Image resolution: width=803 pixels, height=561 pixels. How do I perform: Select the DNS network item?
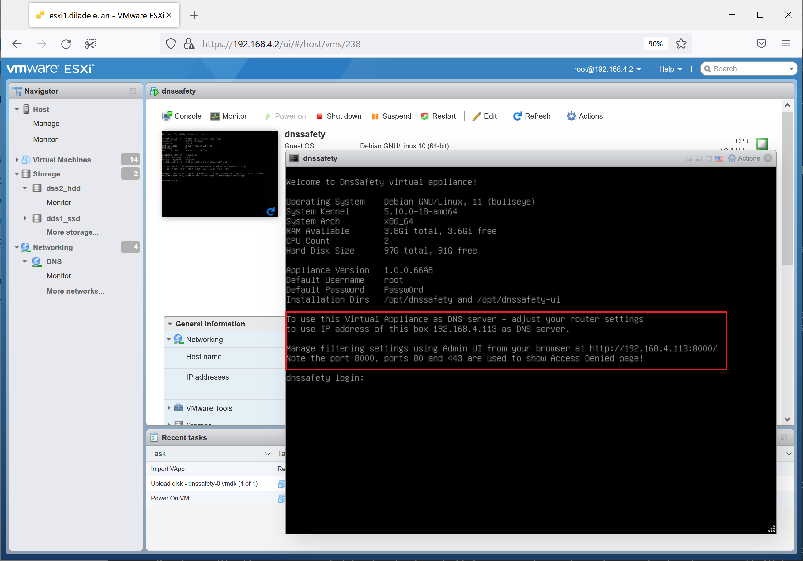tap(54, 262)
